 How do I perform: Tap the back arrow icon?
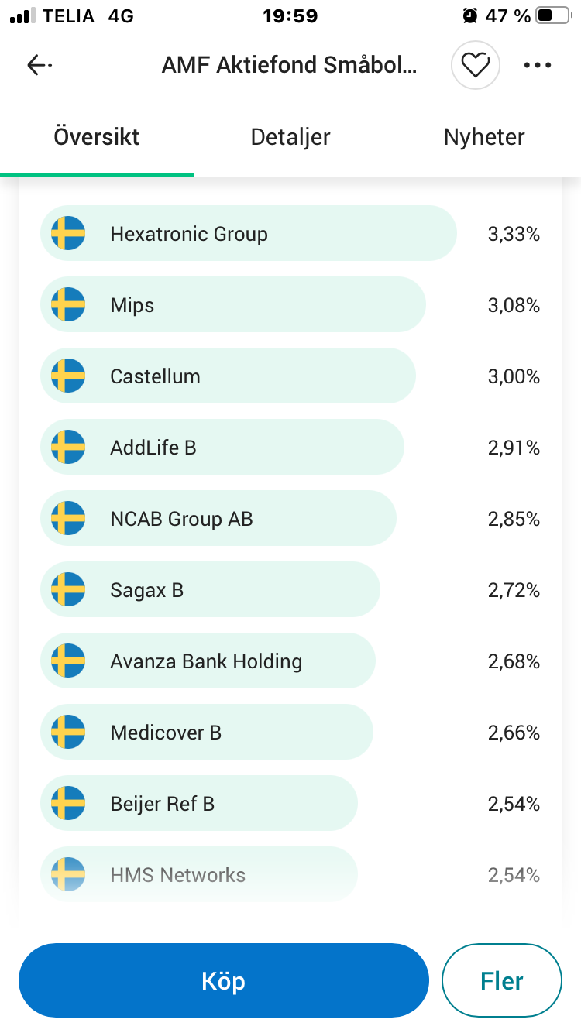[39, 65]
